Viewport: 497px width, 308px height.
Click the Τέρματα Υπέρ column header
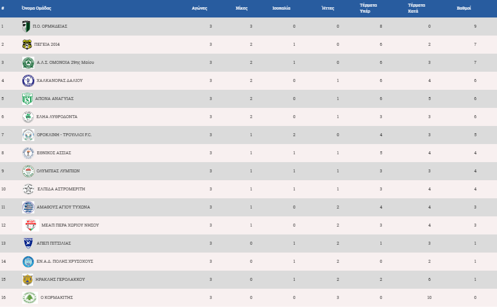(368, 8)
